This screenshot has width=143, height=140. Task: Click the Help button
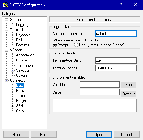(x=44, y=135)
